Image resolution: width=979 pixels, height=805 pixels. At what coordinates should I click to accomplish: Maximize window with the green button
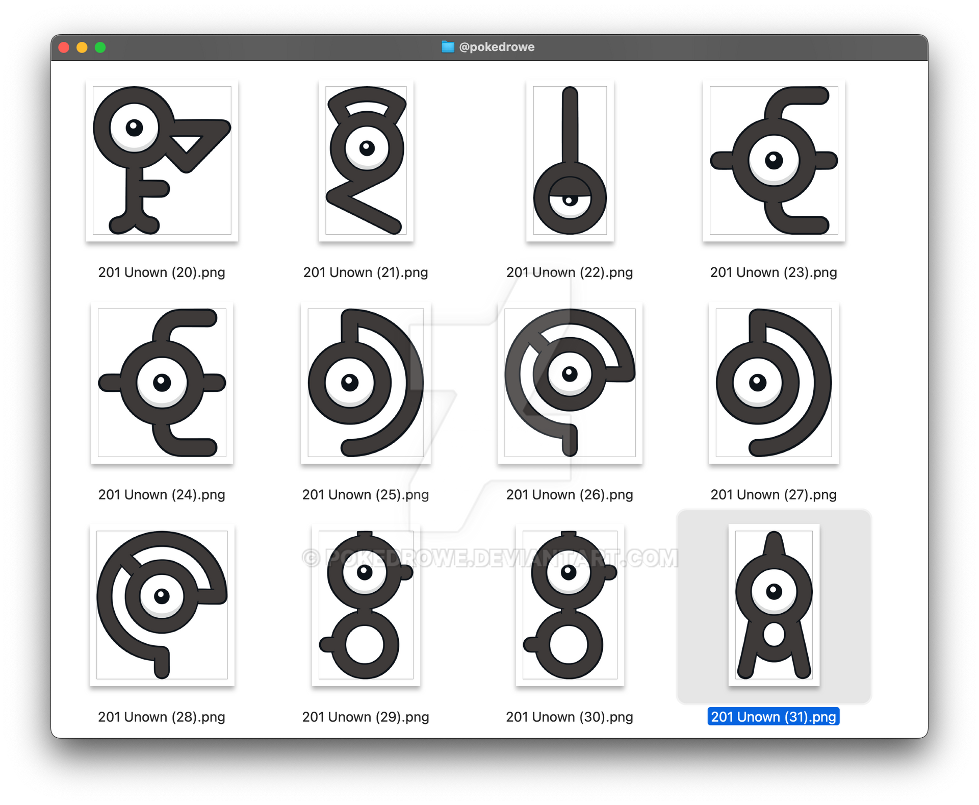point(100,47)
